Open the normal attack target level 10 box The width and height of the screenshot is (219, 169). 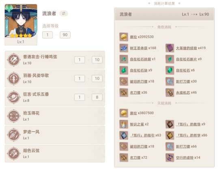(97, 60)
